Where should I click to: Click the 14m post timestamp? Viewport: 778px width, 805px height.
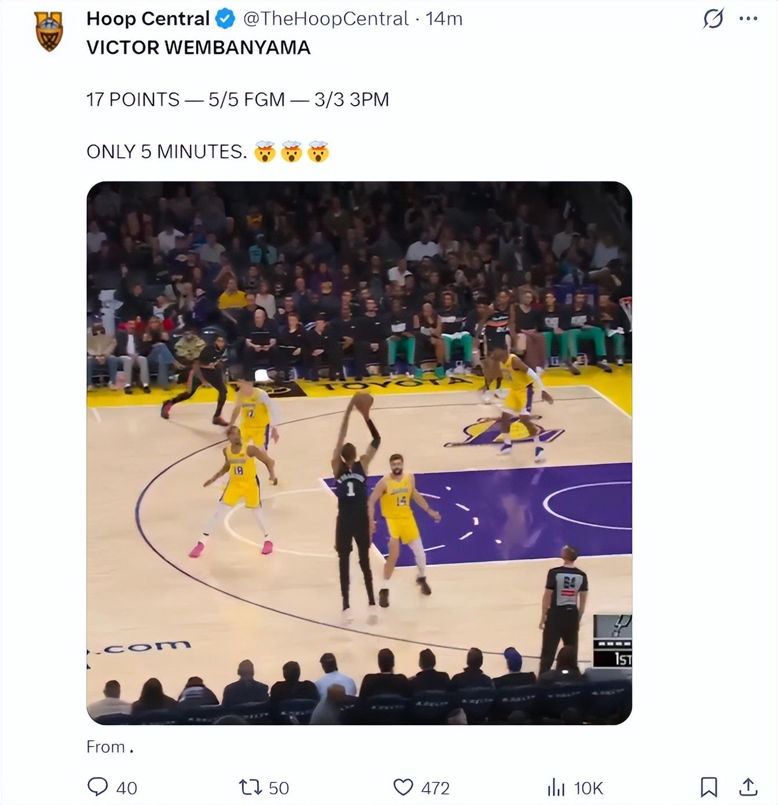[444, 19]
